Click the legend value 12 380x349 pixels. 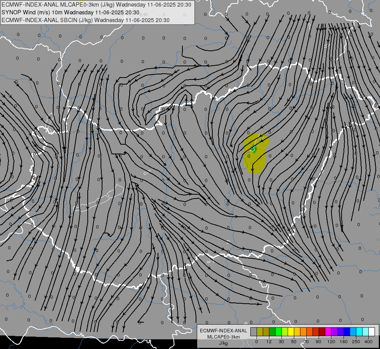(269, 342)
